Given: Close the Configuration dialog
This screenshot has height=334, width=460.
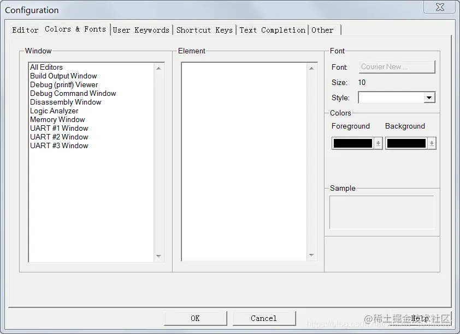Looking at the screenshot, I should 439,7.
